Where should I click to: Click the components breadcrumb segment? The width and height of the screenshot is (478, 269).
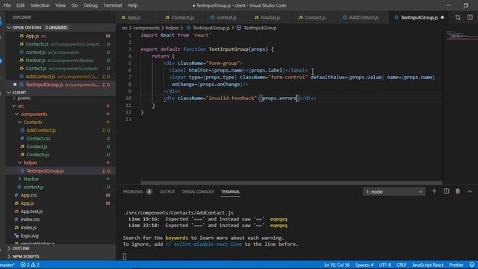pyautogui.click(x=146, y=28)
